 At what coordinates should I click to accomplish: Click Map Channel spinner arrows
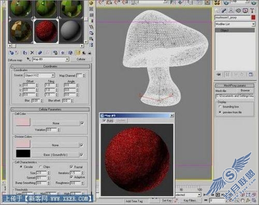pyautogui.click(x=84, y=75)
